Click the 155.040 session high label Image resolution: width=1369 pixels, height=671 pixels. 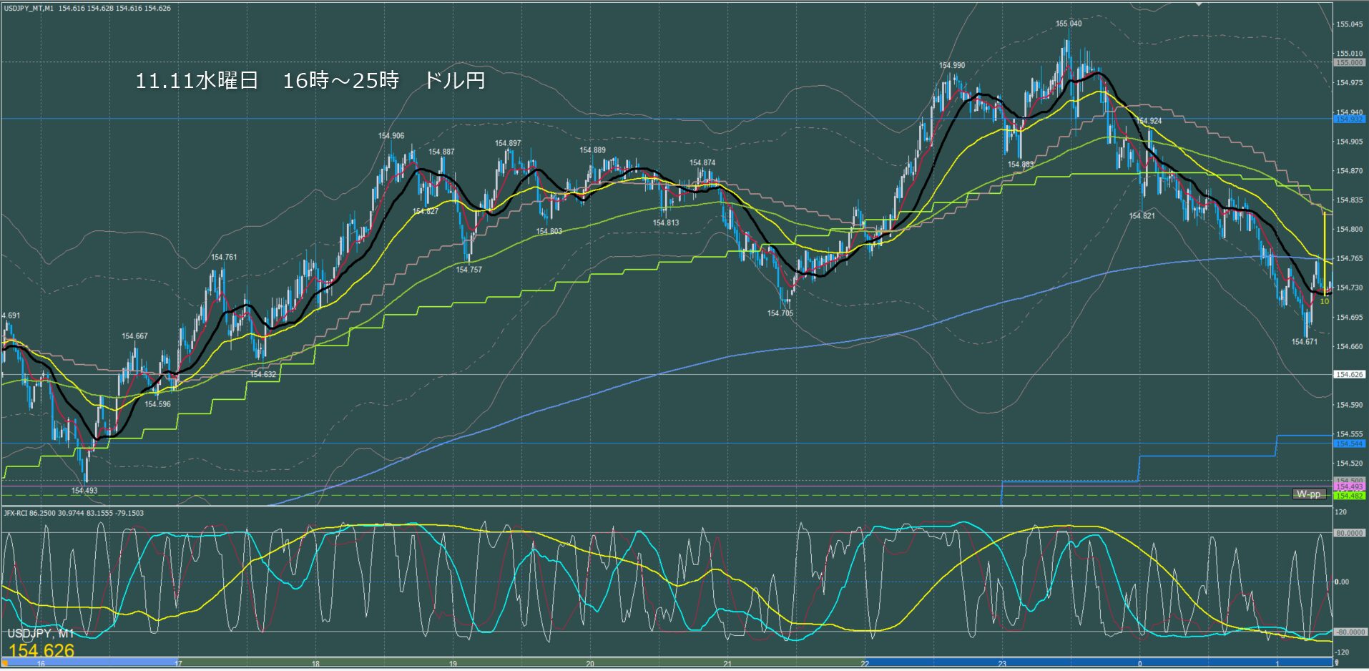point(1069,24)
